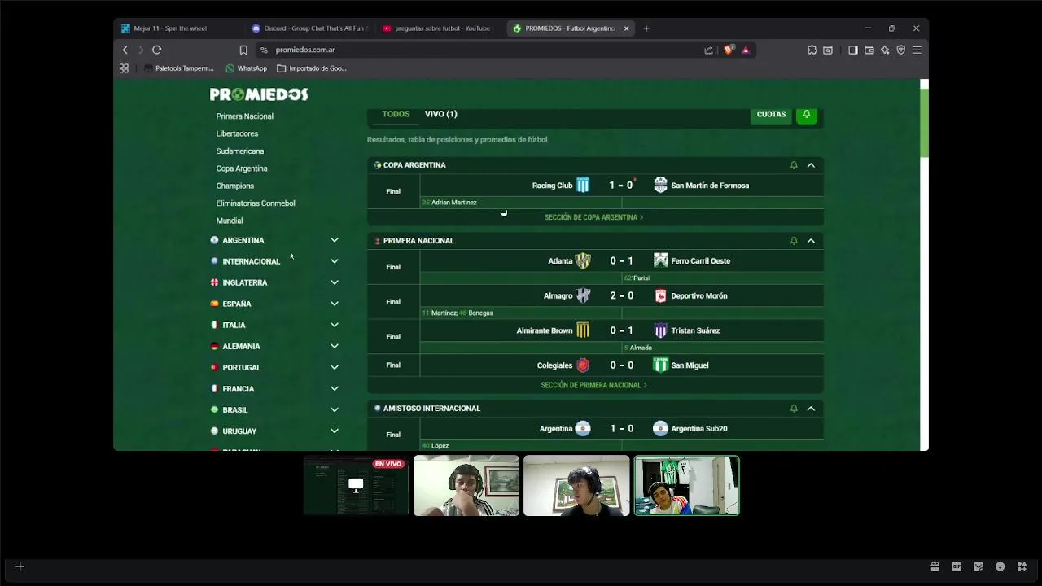Click the page vertical scrollbar thumb

point(924,122)
